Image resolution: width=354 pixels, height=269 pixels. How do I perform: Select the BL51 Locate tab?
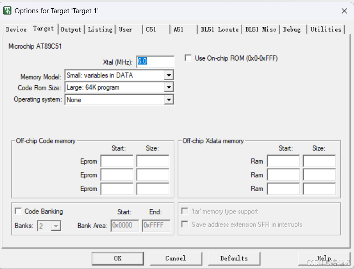point(220,29)
